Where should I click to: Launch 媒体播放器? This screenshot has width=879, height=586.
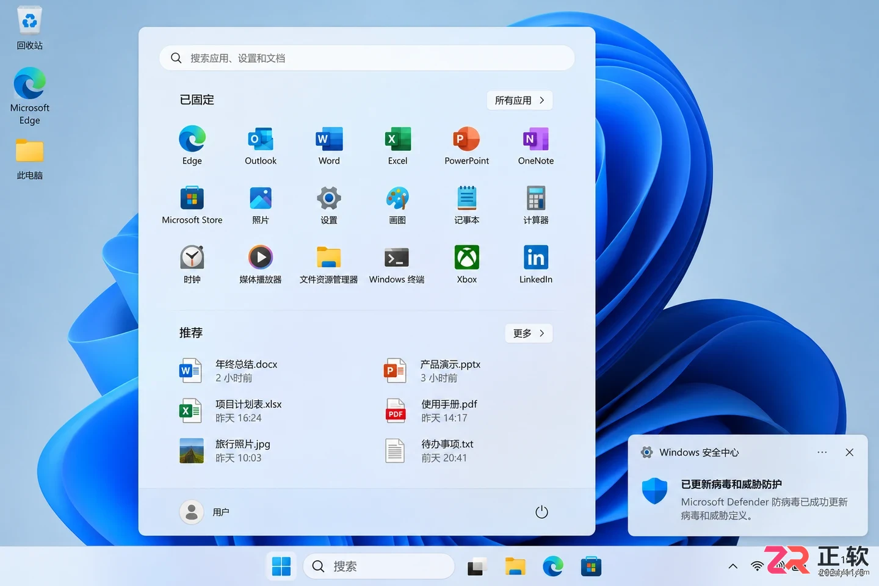[x=261, y=264]
